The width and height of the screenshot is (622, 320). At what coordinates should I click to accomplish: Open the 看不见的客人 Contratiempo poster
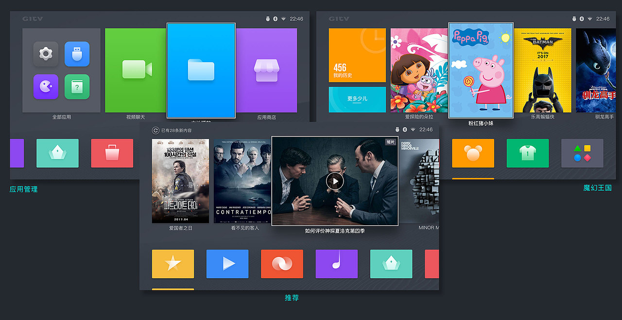242,181
